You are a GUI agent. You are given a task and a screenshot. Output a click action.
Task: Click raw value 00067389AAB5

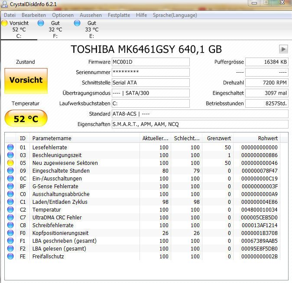click(x=260, y=241)
